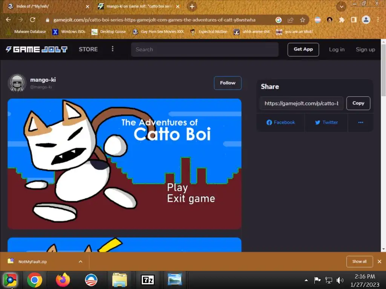Viewport: 386px width, 289px height.
Task: Open the taskbar clock showing 2:16 PM
Action: pos(365,280)
